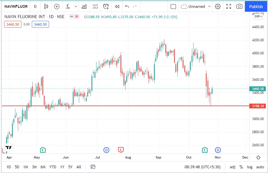This screenshot has width=268, height=173.
Task: Switch to the YTD time range
Action: pos(52,167)
